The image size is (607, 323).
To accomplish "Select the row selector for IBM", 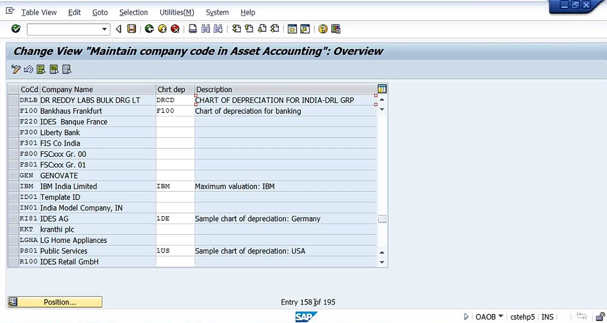I will coord(13,186).
